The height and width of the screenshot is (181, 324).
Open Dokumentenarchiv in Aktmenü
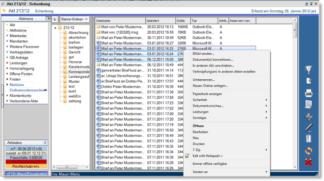27,90
